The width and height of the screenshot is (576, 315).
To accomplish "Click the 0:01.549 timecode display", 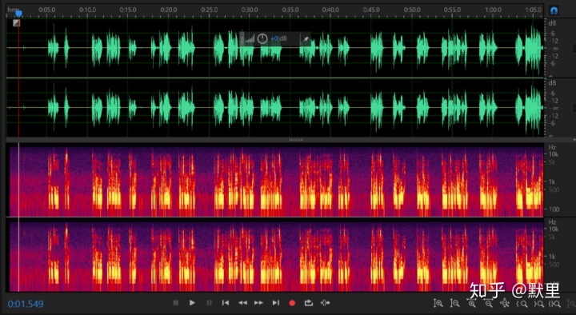I will 26,304.
